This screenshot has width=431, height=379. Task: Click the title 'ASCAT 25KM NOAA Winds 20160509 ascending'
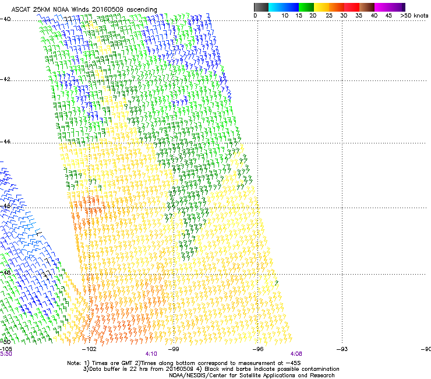[x=84, y=10]
